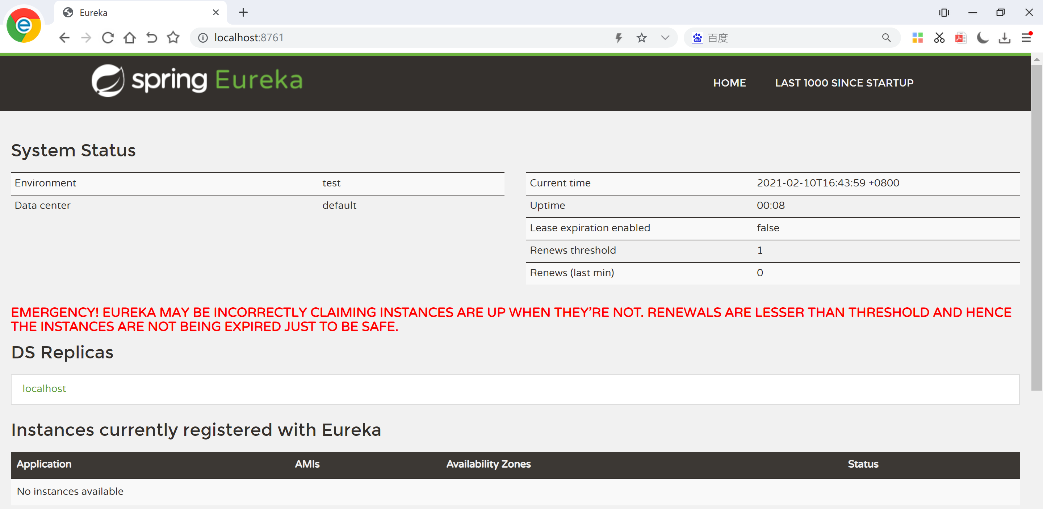This screenshot has width=1043, height=509.
Task: Click the 'No instances available' row
Action: [515, 491]
